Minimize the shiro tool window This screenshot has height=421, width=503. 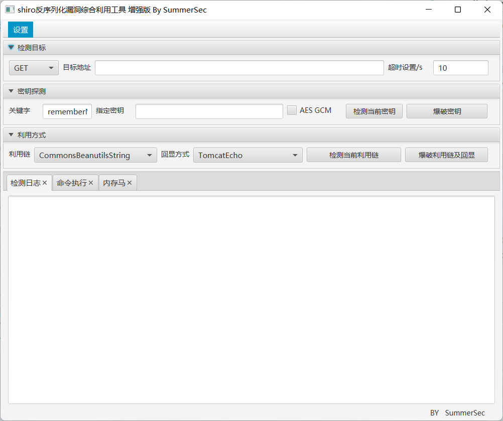pos(429,10)
